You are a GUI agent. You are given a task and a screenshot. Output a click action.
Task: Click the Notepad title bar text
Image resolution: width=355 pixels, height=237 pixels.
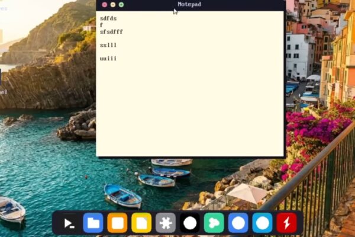coord(189,5)
